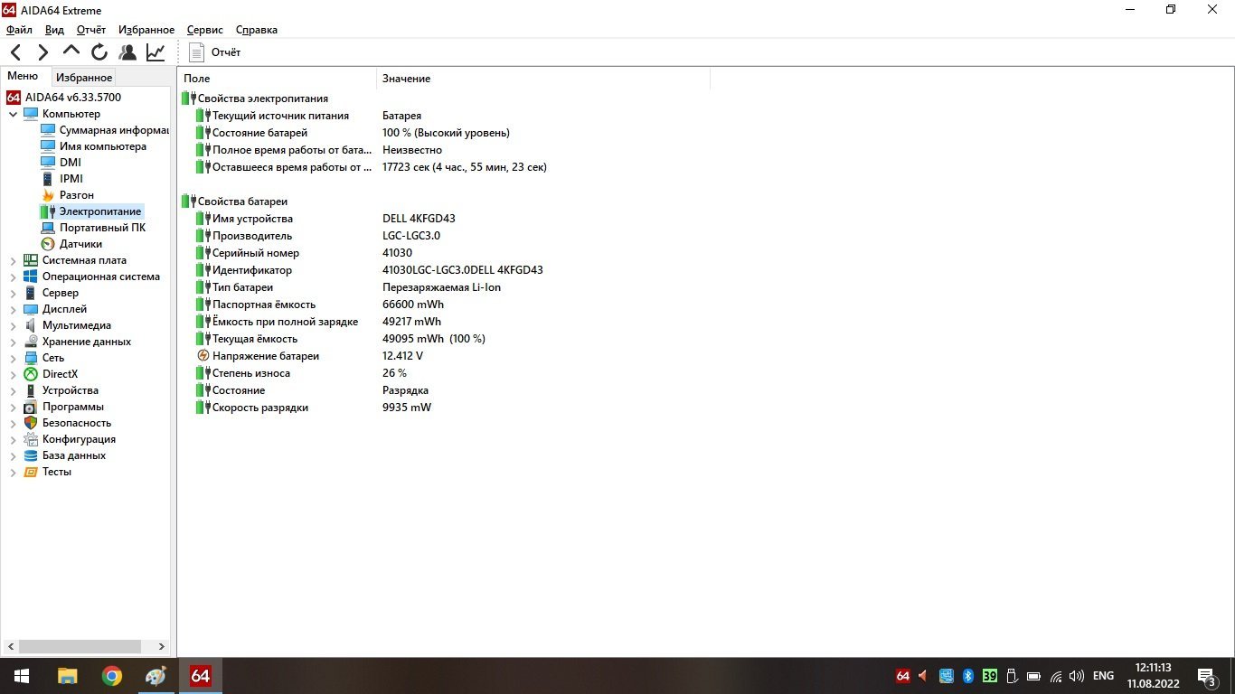1235x694 pixels.
Task: Click the flame icon next to Разгон
Action: (x=48, y=195)
